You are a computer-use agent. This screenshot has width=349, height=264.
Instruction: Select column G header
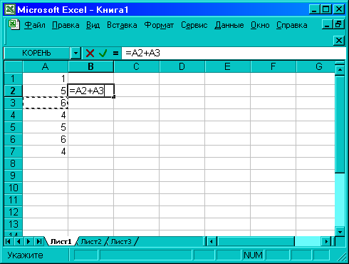point(316,66)
